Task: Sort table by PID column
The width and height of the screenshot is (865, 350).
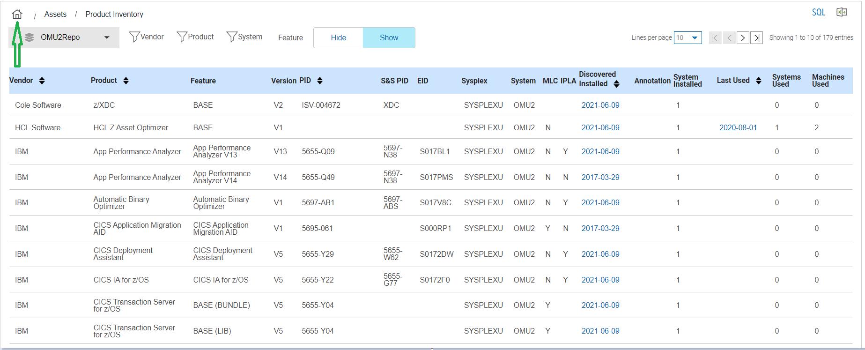Action: tap(320, 81)
